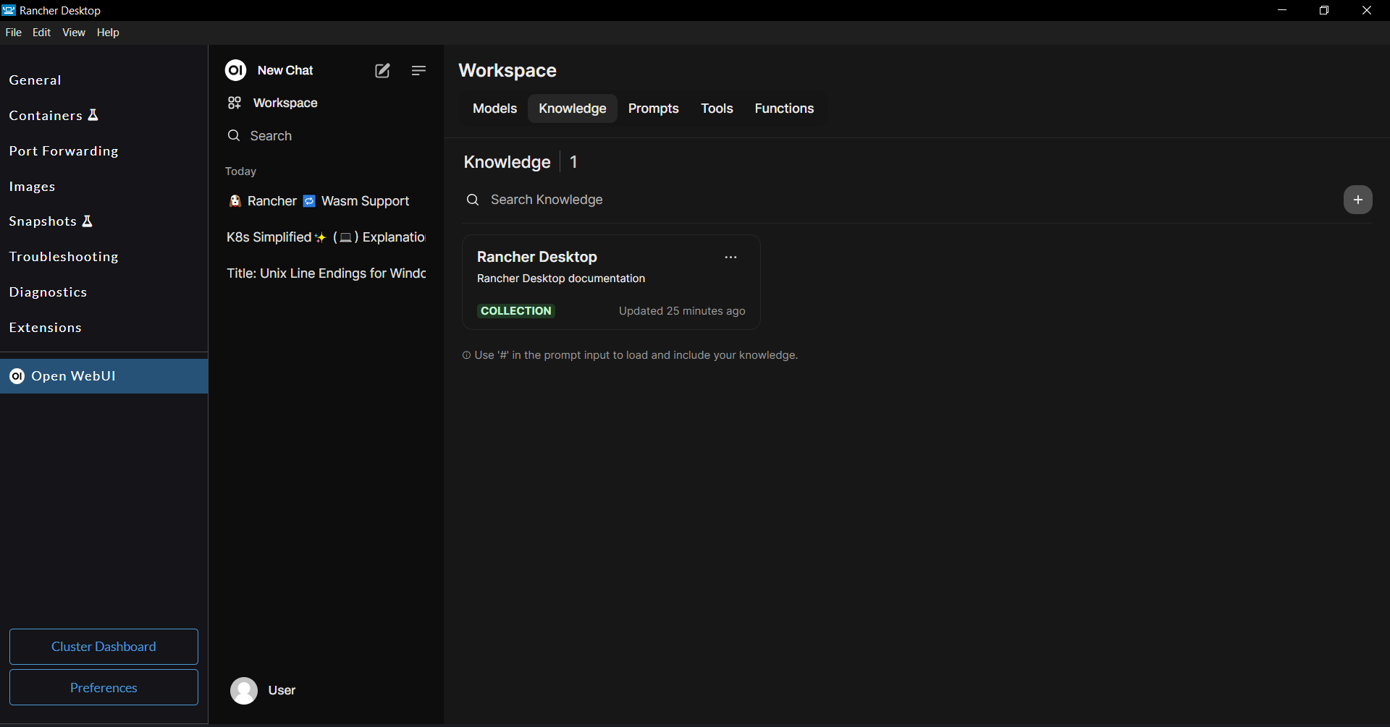Click the magnifier icon beside Search in chat sidebar

pyautogui.click(x=234, y=135)
